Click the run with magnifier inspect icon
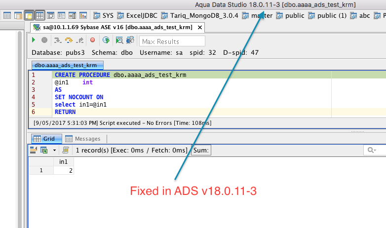The width and height of the screenshot is (386, 228). tap(119, 40)
